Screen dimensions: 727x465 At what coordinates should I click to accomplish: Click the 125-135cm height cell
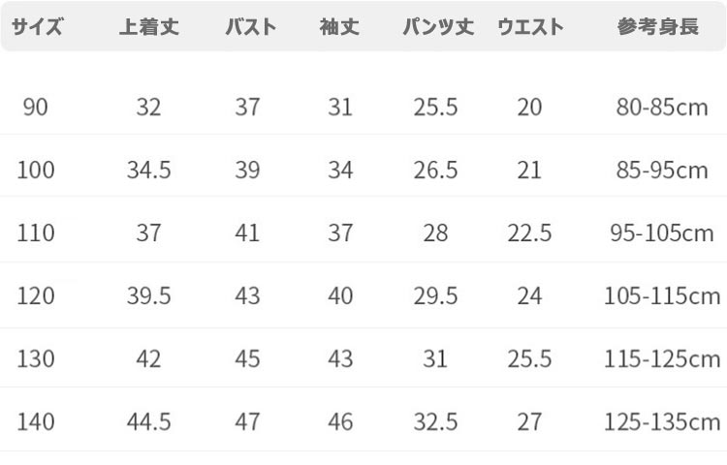[662, 421]
